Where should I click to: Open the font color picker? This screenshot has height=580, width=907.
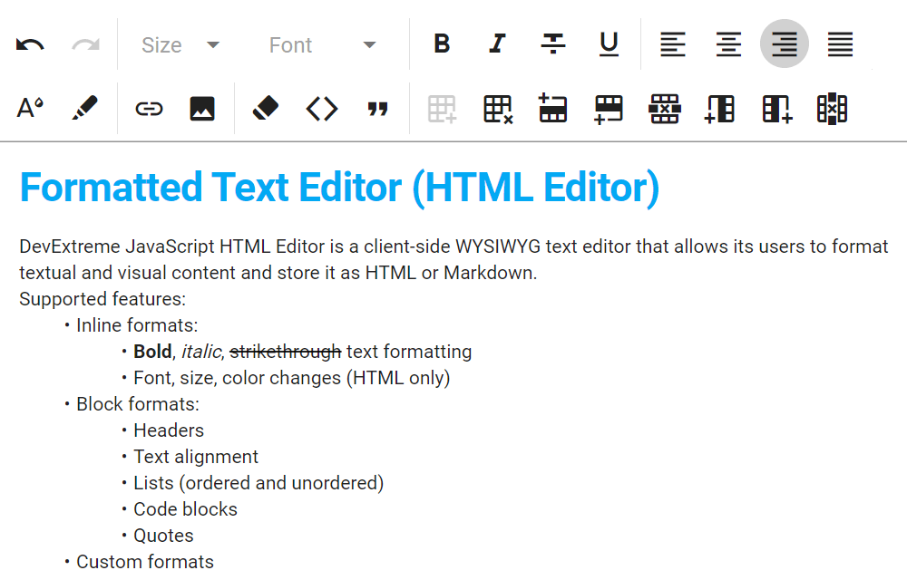30,108
